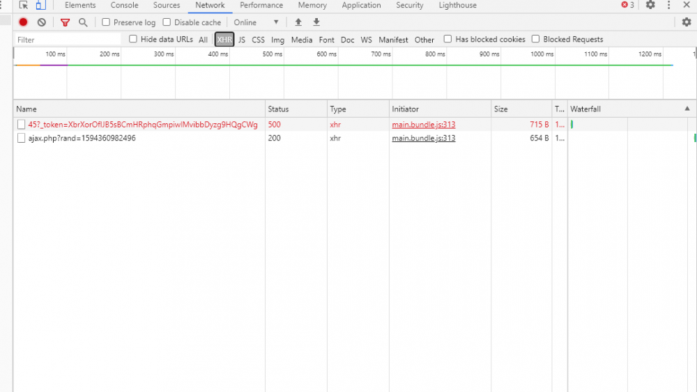Check Disable cache option
Screen dimensions: 697x392
tap(167, 22)
